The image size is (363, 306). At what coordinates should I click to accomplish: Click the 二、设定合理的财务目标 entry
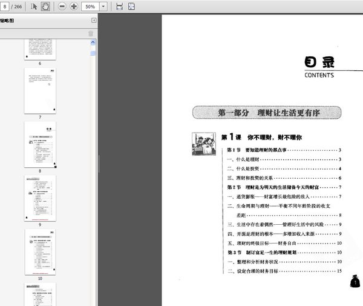click(284, 271)
